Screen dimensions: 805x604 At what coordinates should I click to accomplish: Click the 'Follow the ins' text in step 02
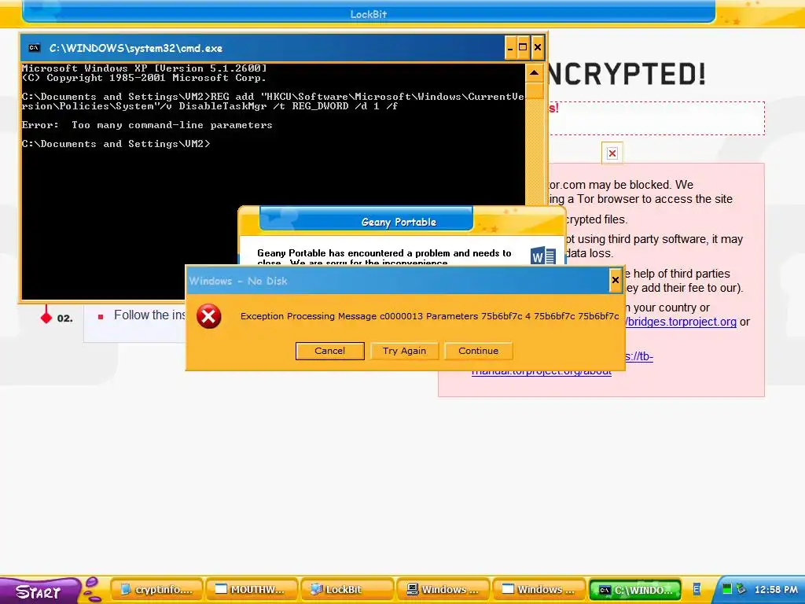(149, 315)
